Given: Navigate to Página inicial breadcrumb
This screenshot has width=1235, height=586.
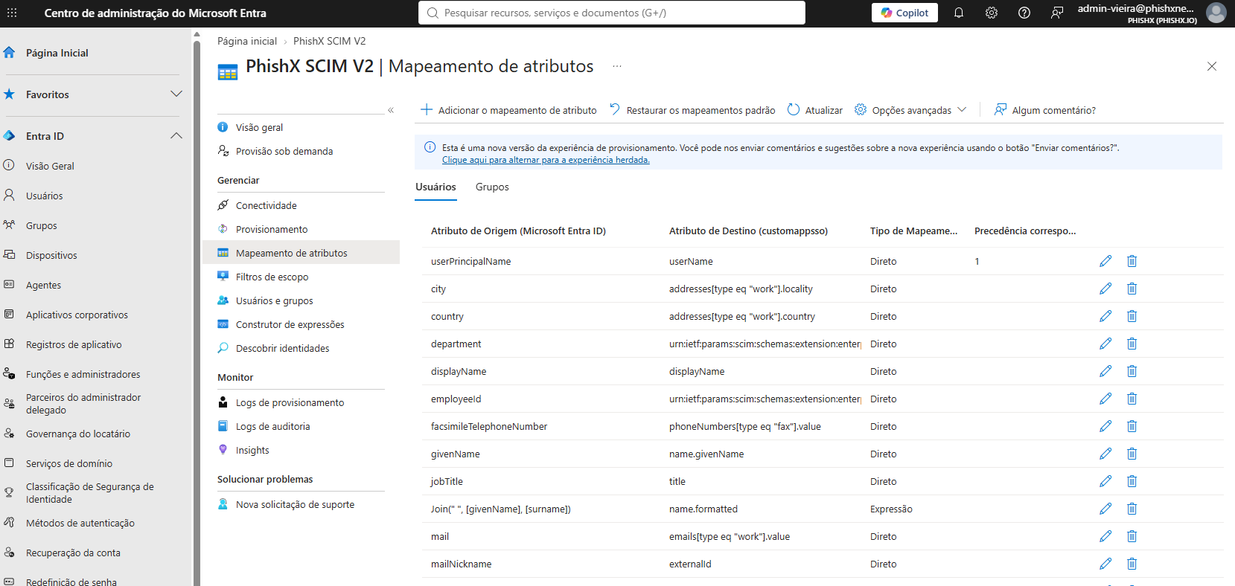Looking at the screenshot, I should pyautogui.click(x=247, y=41).
